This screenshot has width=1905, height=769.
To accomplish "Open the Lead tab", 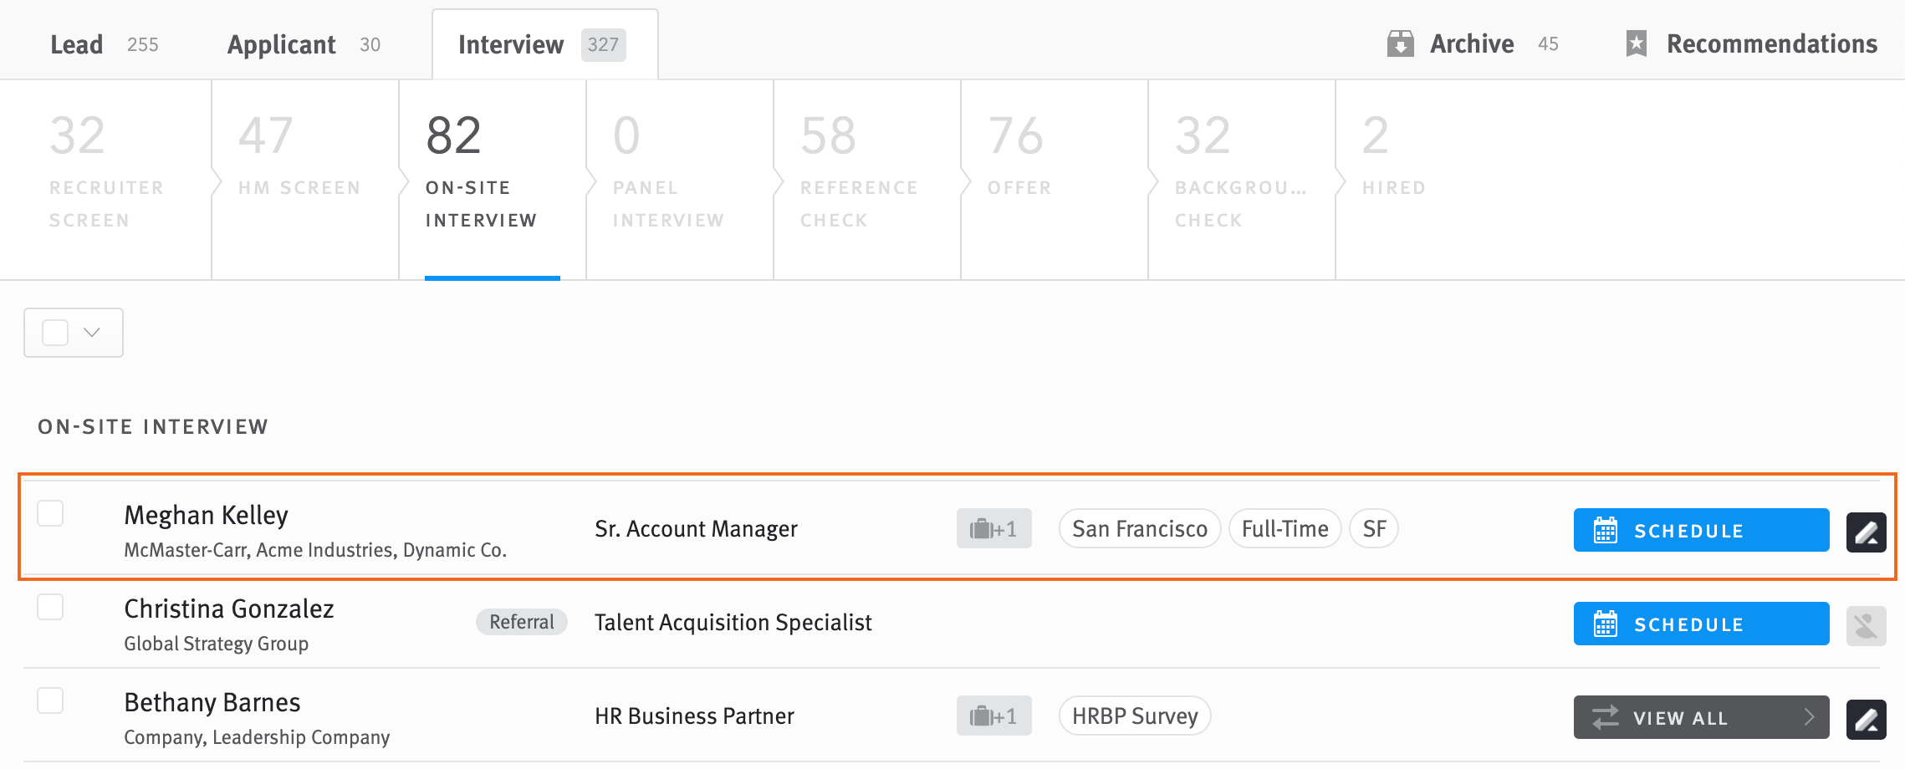I will [76, 43].
